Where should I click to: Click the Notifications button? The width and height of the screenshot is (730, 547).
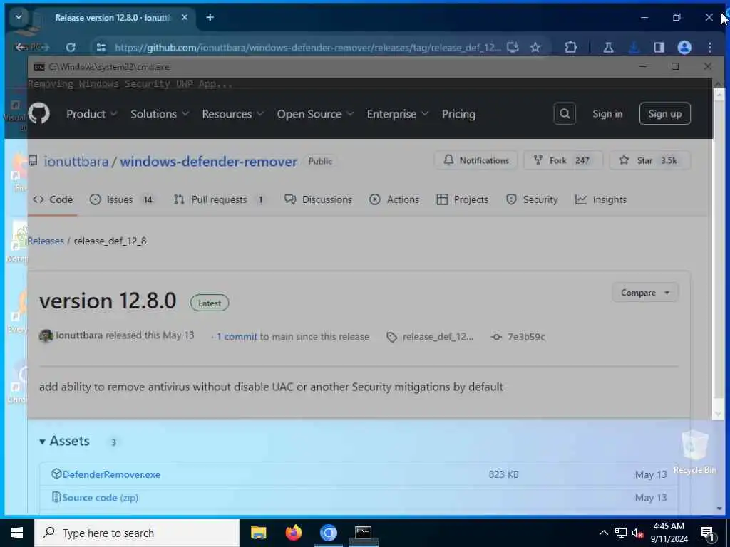pos(475,160)
